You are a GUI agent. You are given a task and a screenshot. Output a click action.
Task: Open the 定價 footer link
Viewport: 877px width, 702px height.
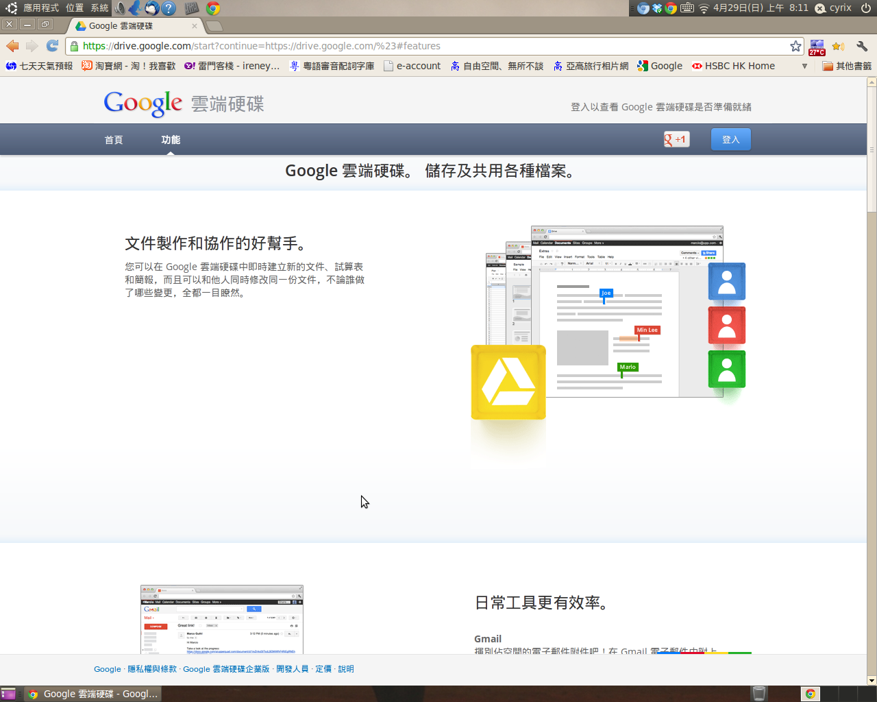tap(323, 669)
